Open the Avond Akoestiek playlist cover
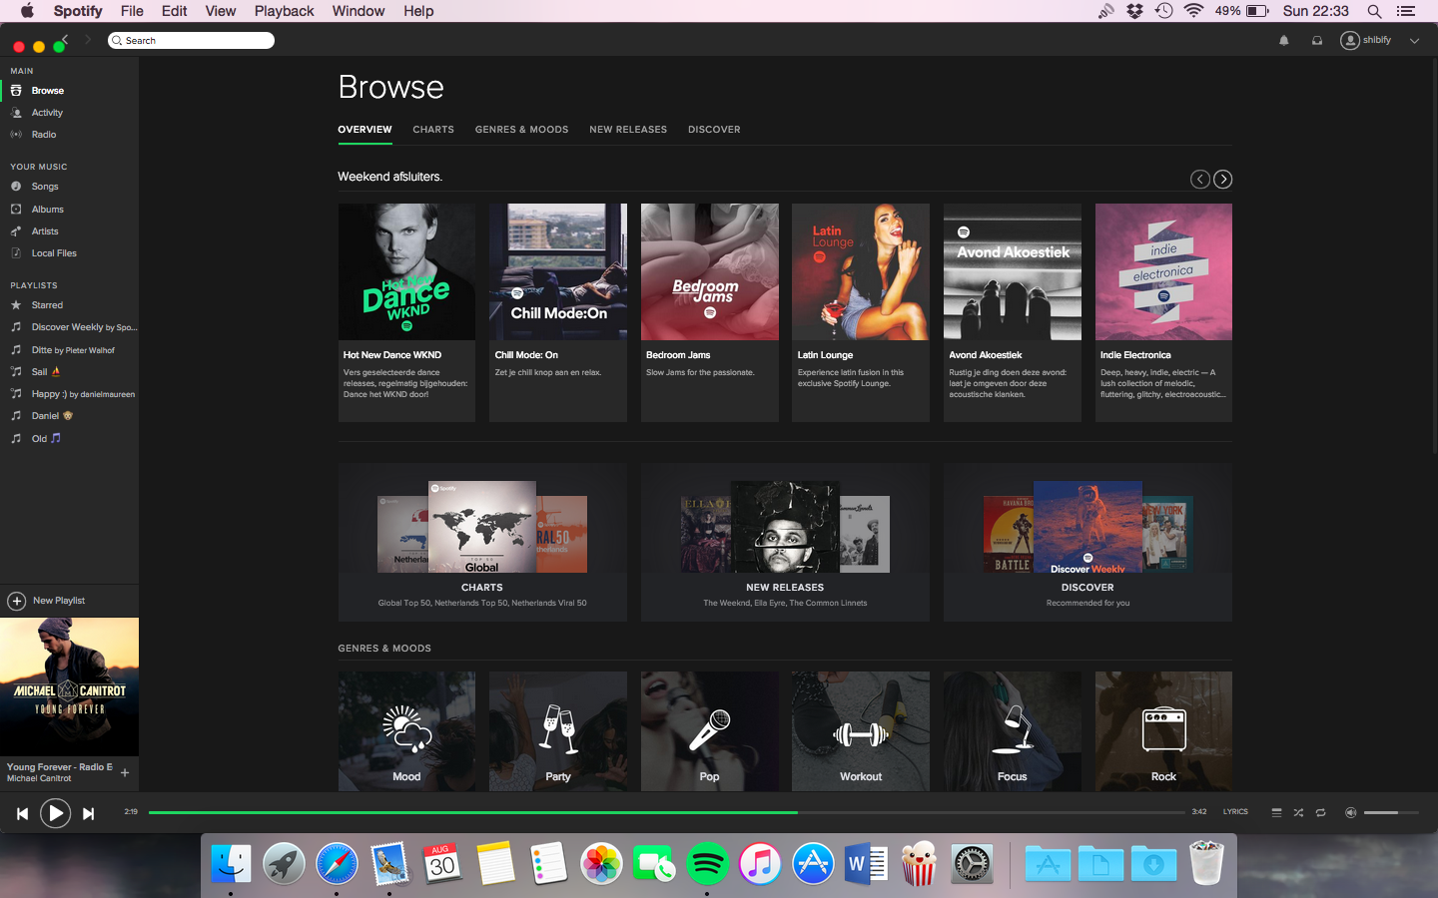The height and width of the screenshot is (898, 1438). [1013, 272]
